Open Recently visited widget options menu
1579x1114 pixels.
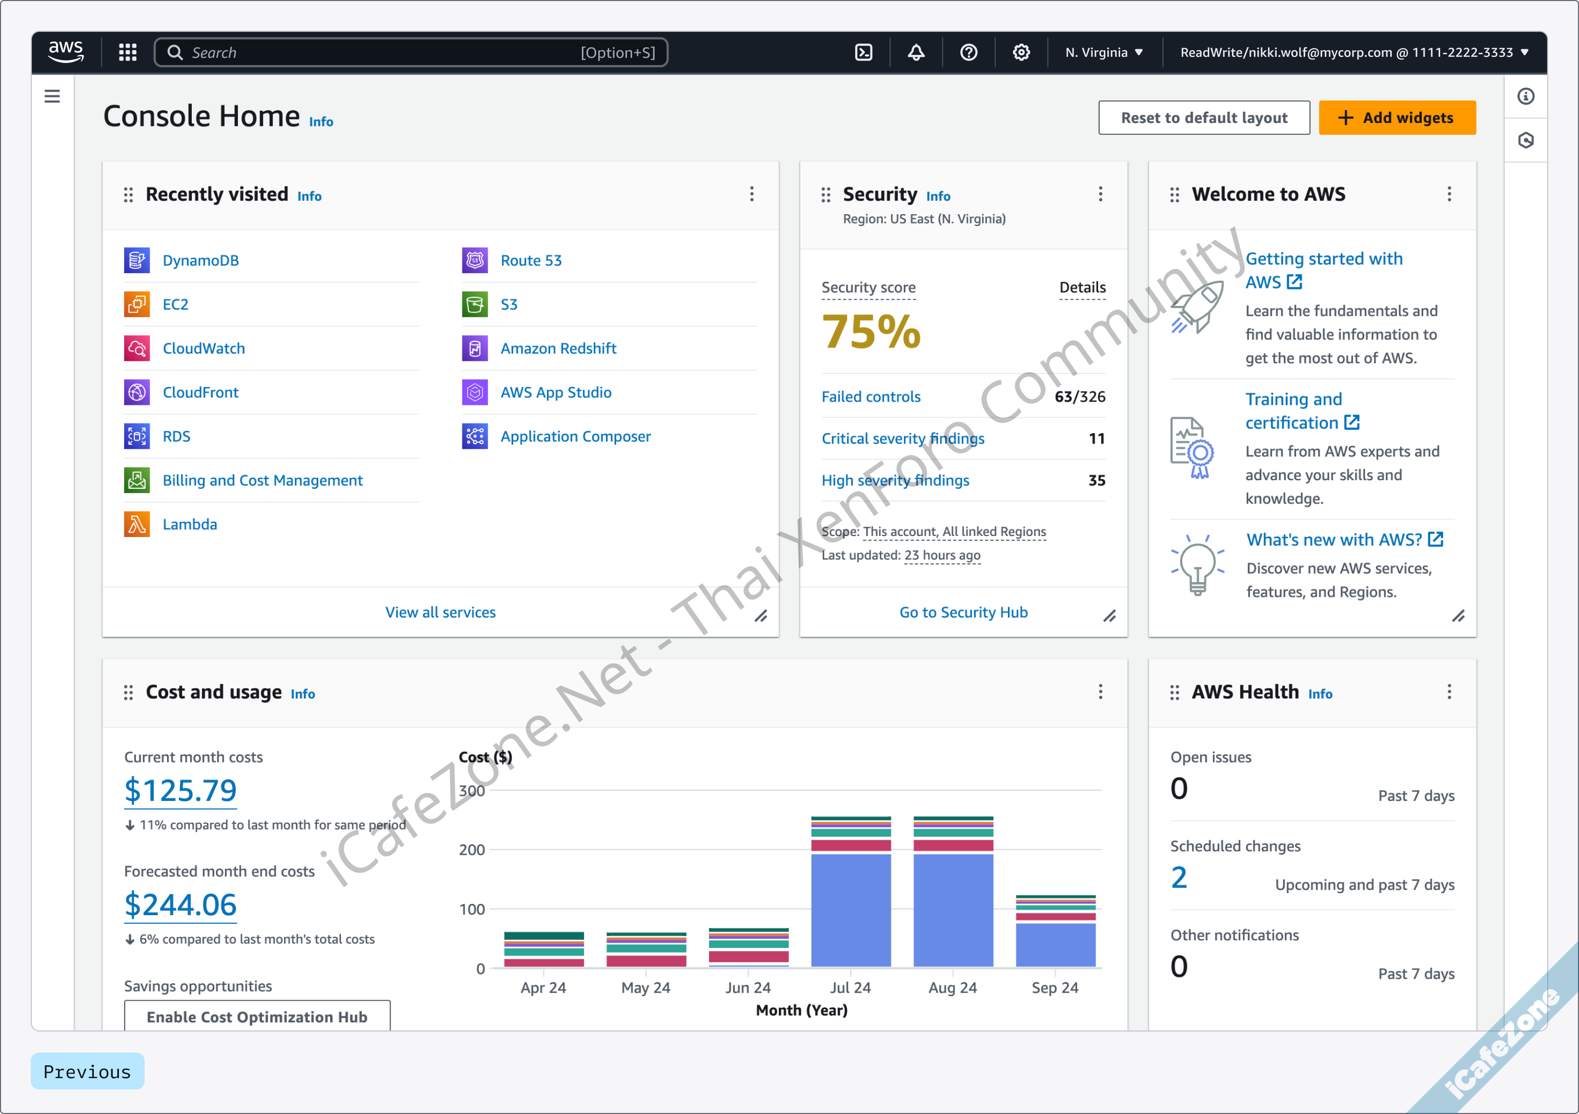point(752,194)
